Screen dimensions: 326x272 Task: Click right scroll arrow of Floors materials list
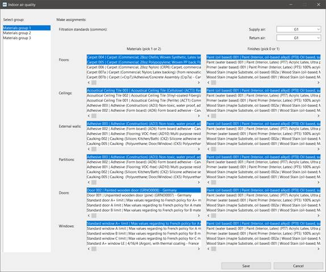[x=199, y=82]
